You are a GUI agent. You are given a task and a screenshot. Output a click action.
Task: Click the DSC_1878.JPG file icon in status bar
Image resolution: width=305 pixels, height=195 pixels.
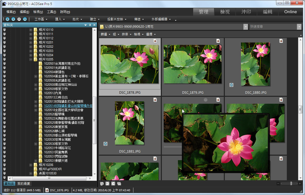[x=47, y=190]
